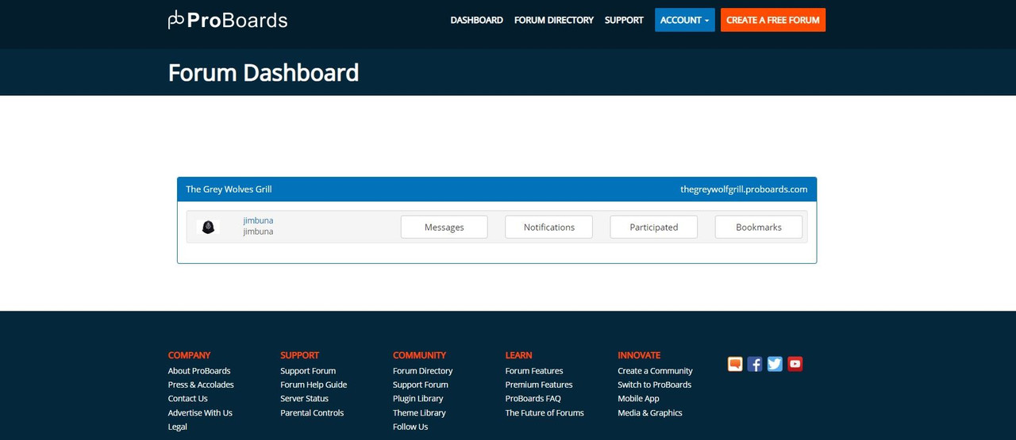1016x440 pixels.
Task: Open Mobile App footer link
Action: (639, 399)
